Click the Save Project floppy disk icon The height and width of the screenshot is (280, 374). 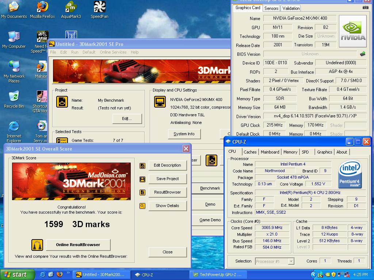[x=142, y=179]
